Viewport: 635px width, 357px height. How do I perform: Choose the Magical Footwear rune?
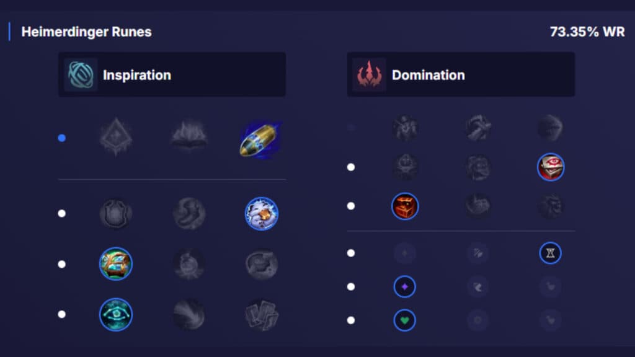pyautogui.click(x=189, y=213)
